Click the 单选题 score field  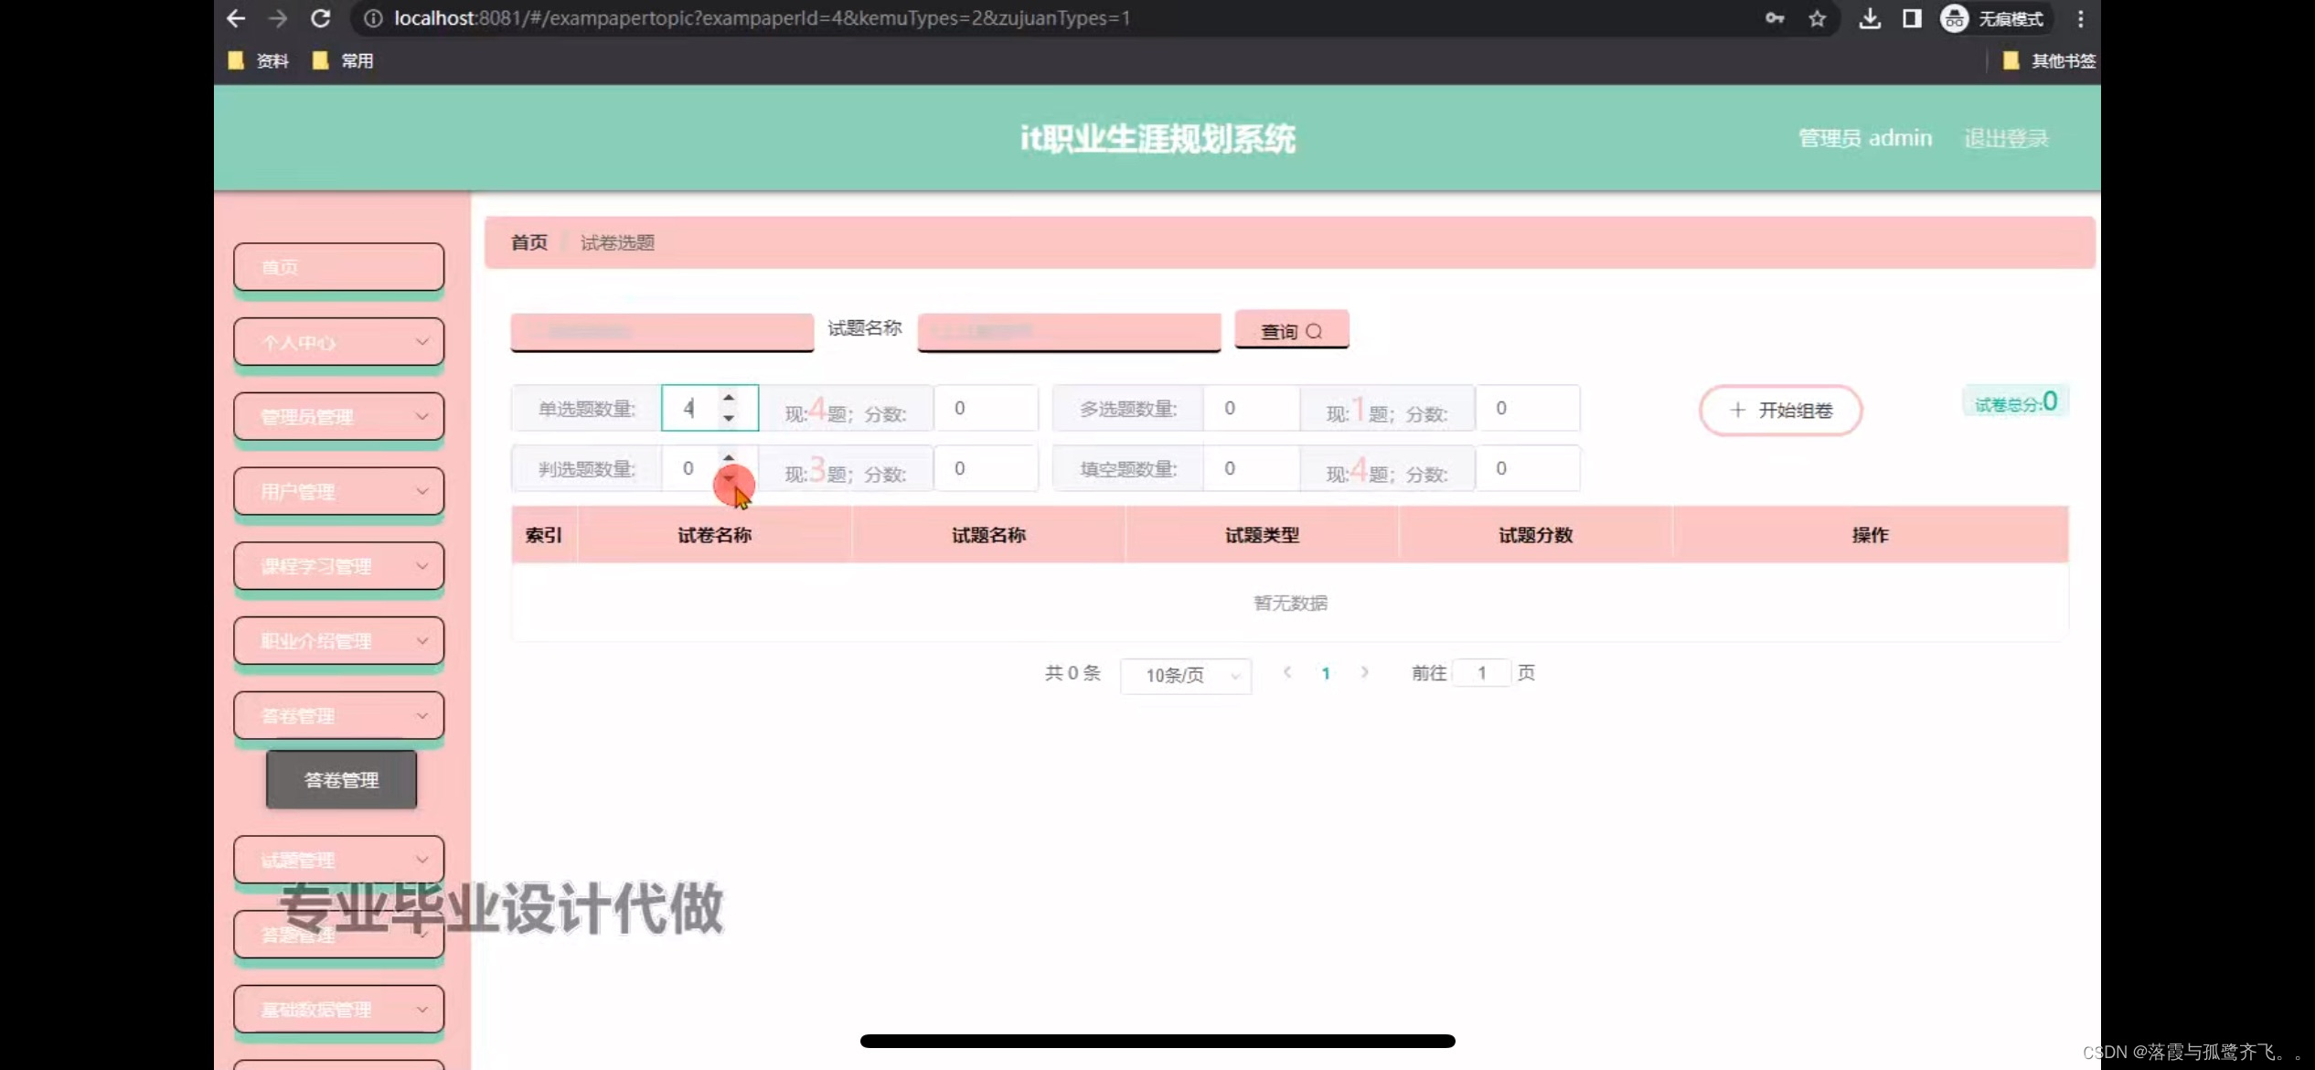[x=986, y=408]
